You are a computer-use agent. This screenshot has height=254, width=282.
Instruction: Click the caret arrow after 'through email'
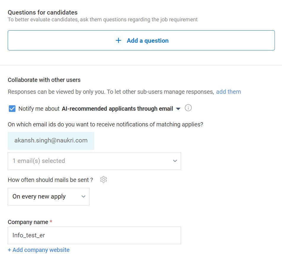point(178,109)
